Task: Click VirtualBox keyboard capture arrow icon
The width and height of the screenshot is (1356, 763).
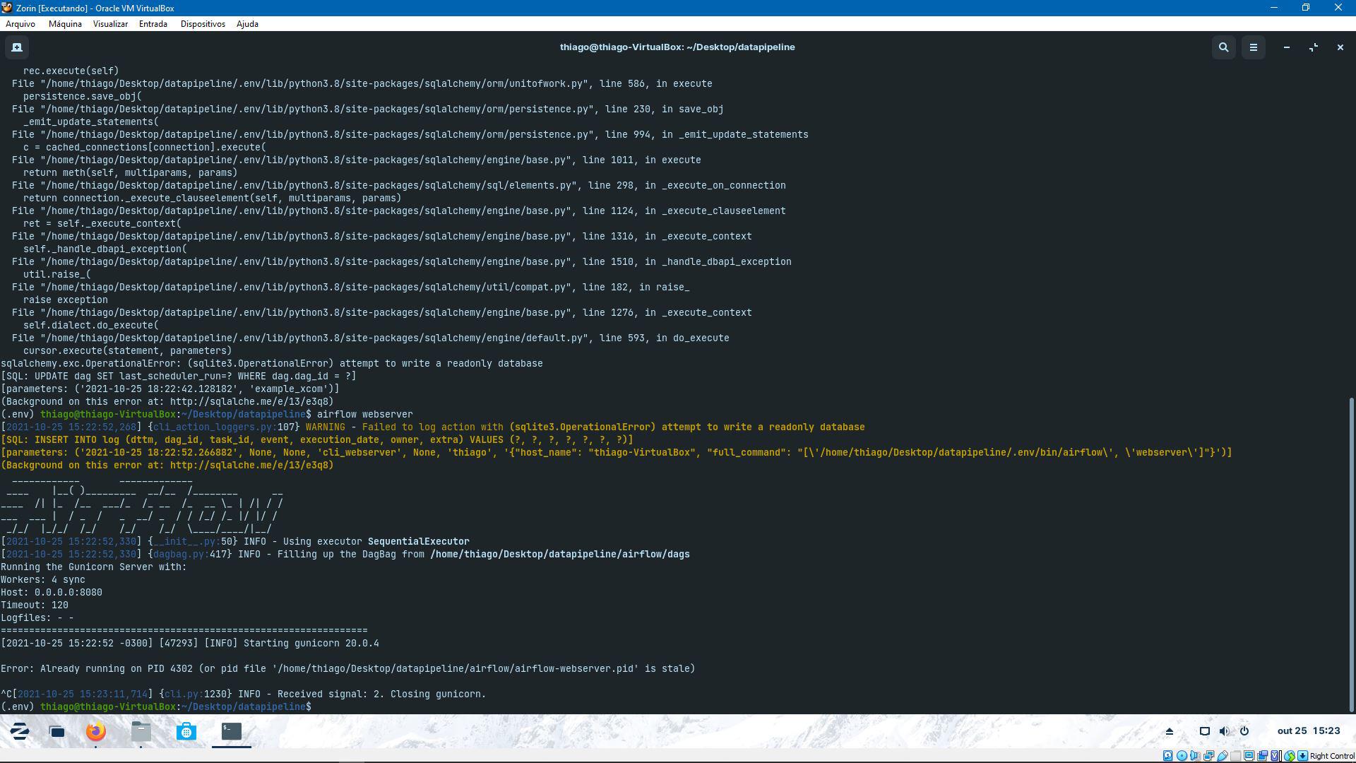Action: tap(1302, 756)
